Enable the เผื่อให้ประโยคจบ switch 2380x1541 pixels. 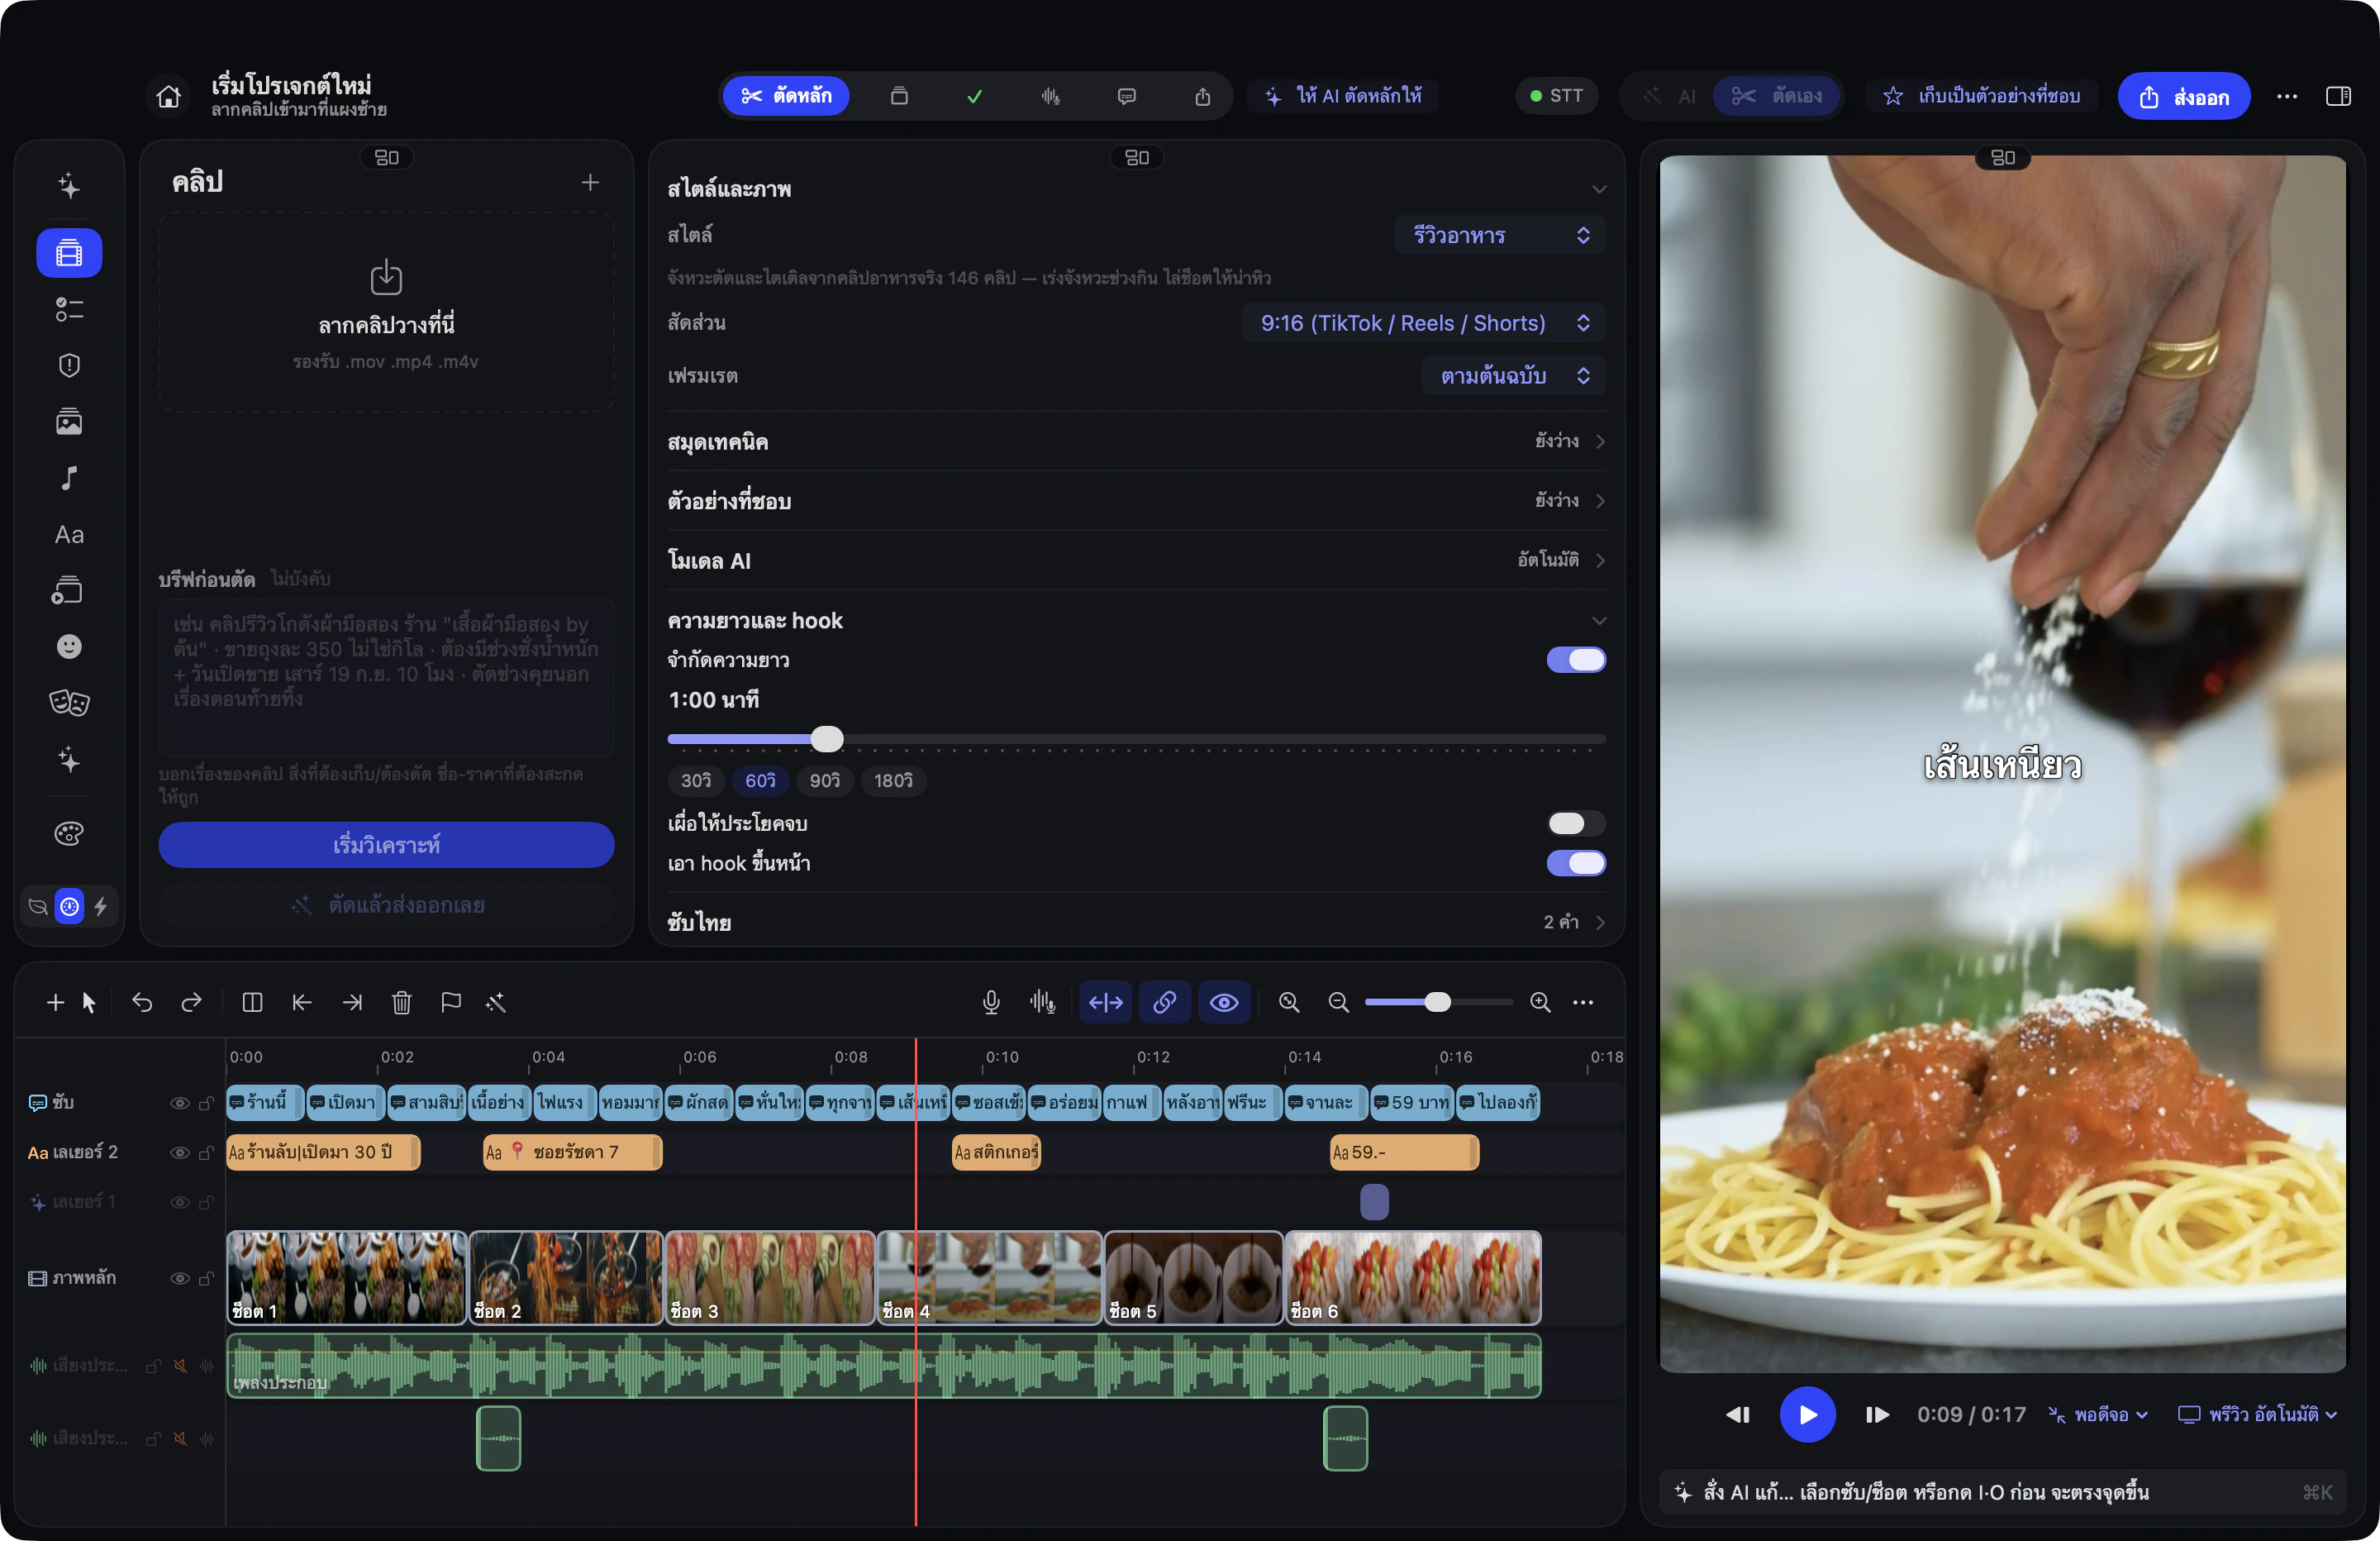point(1576,823)
